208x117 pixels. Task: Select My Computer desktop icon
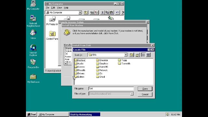point(33,5)
